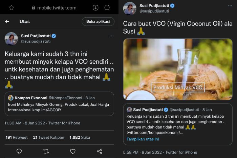Reload the page with refresh icon

click(107, 7)
